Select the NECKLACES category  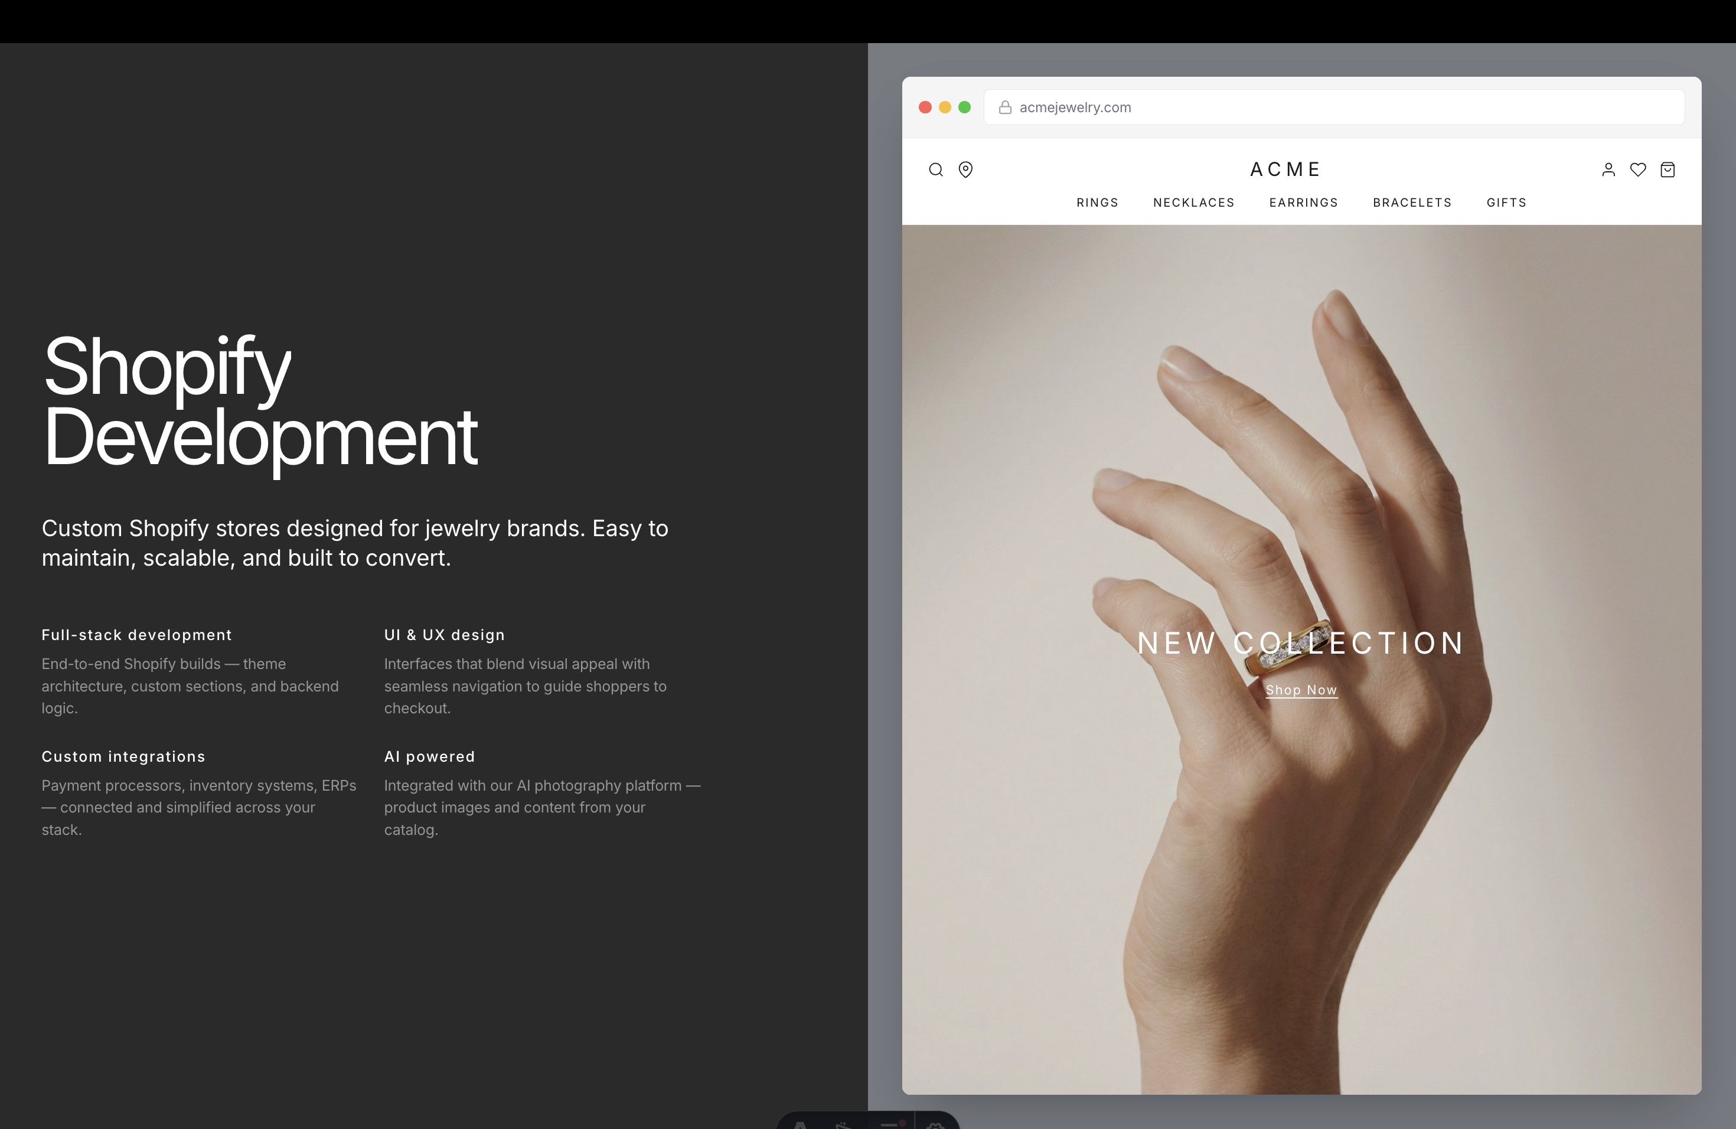(1193, 203)
